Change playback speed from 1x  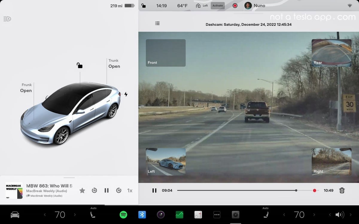pos(130,191)
